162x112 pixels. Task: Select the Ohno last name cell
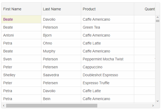pos(61,43)
